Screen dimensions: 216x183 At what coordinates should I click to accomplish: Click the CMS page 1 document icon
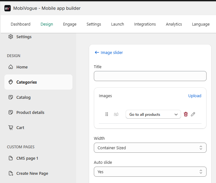point(11,158)
